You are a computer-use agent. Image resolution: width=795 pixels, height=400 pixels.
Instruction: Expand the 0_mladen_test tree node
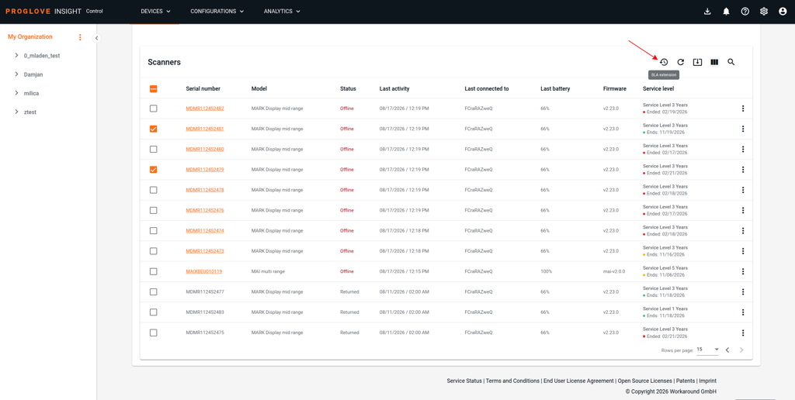17,55
